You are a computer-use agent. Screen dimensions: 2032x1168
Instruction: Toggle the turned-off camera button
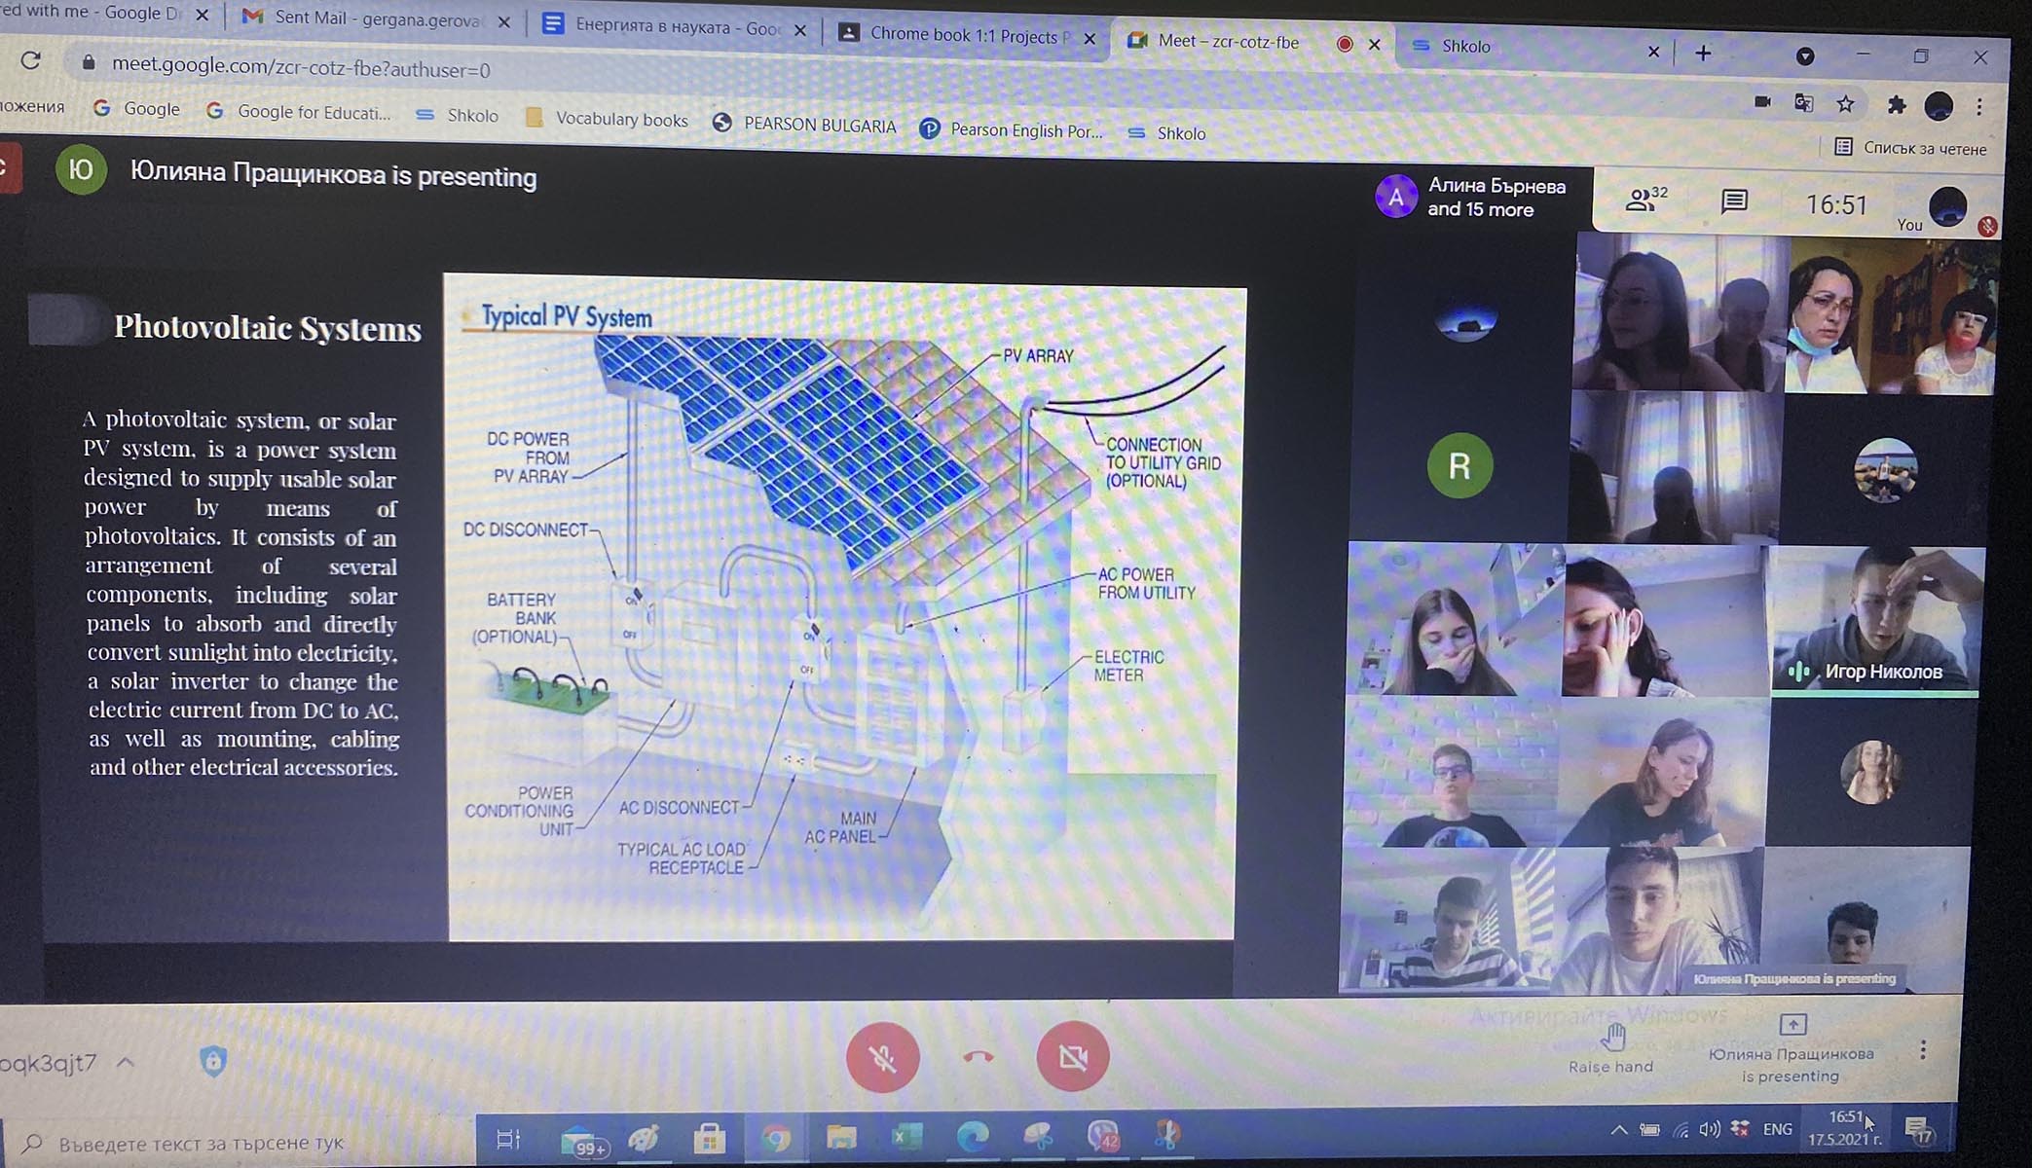(x=1072, y=1057)
